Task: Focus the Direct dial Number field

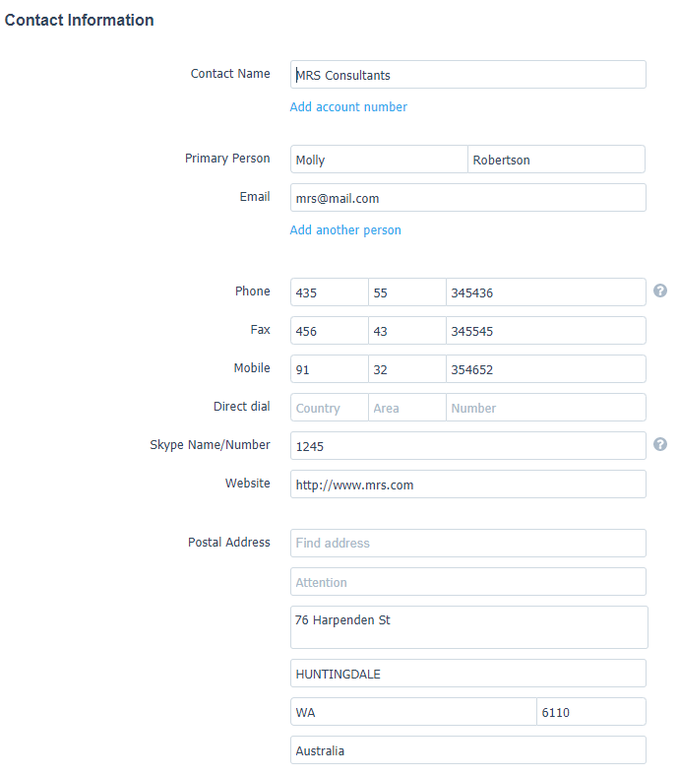Action: click(x=546, y=408)
